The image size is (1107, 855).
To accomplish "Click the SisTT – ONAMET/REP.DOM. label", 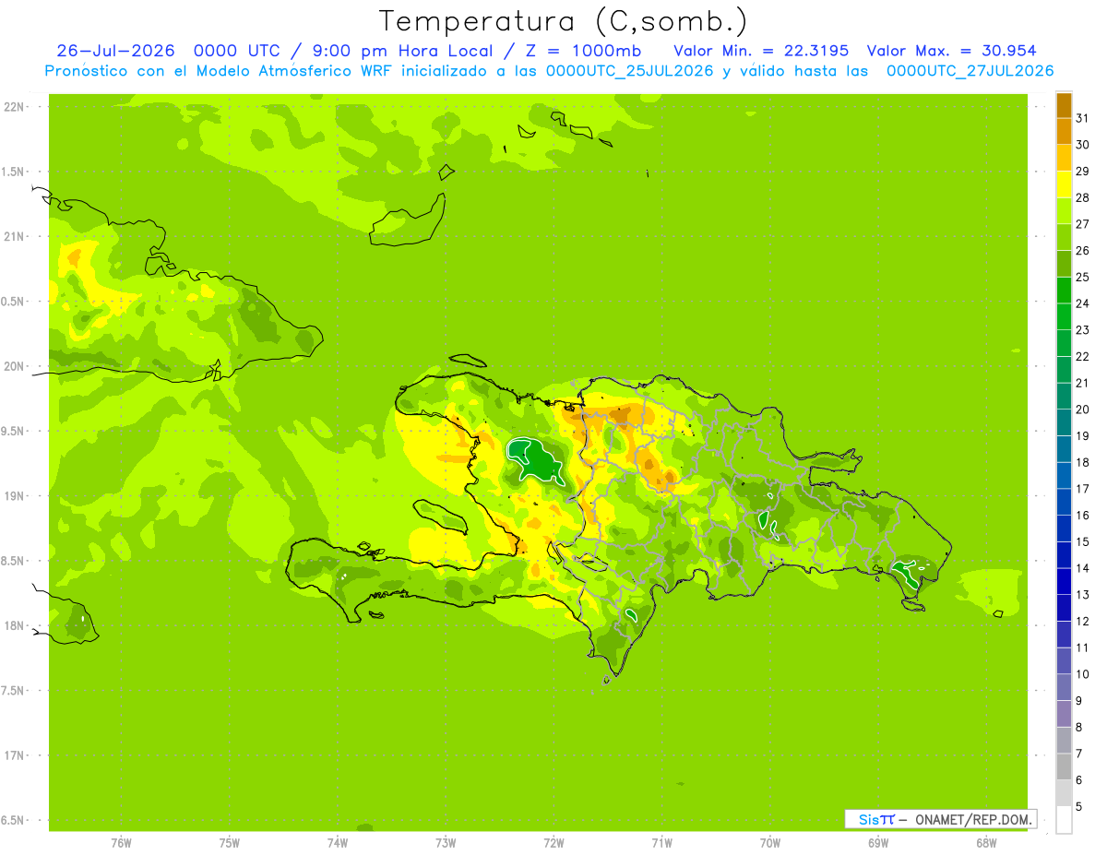I will 940,819.
